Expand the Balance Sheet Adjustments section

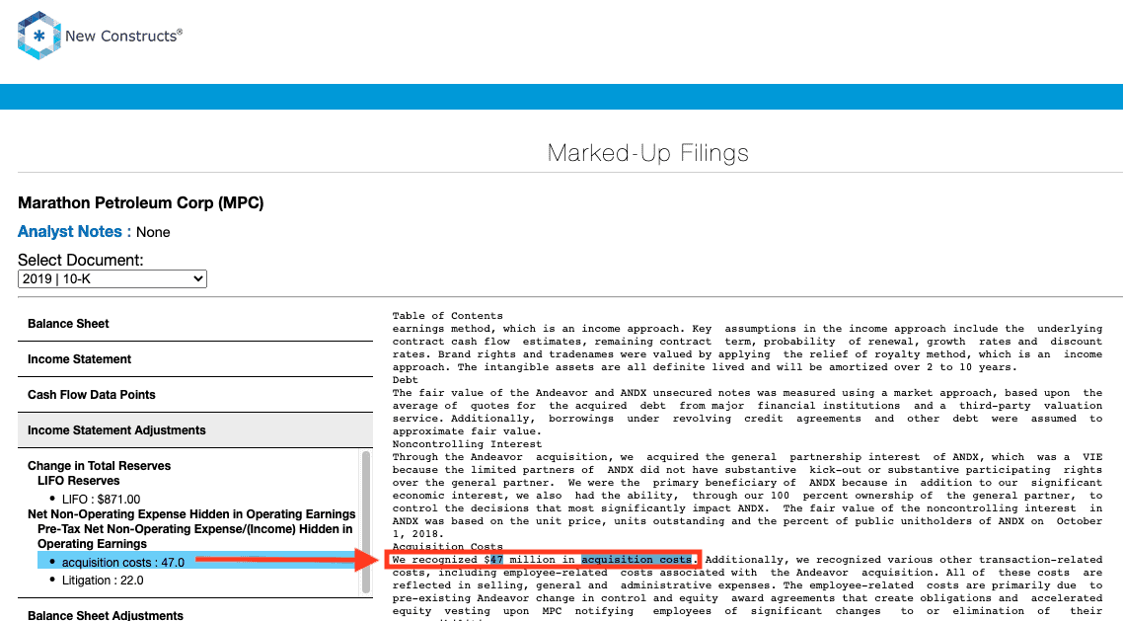pyautogui.click(x=194, y=614)
